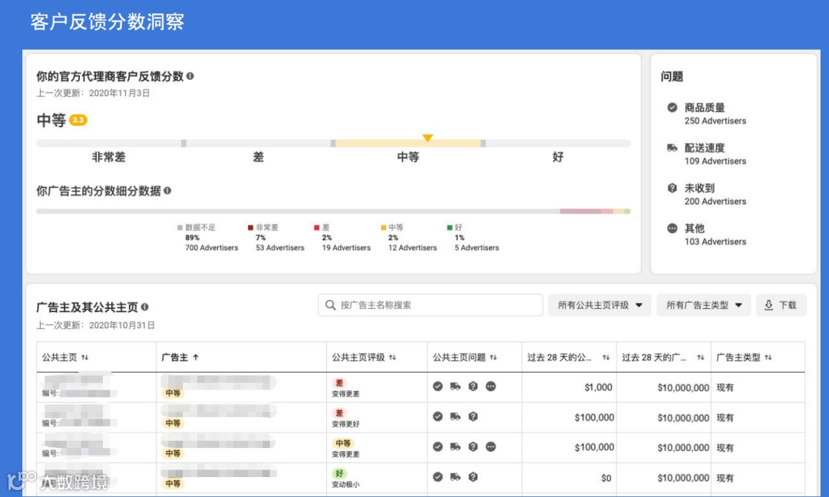Click info icon beside 广告主及其公共主页

[x=145, y=307]
